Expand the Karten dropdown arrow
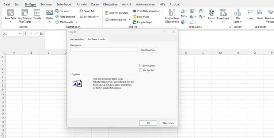 [212, 22]
